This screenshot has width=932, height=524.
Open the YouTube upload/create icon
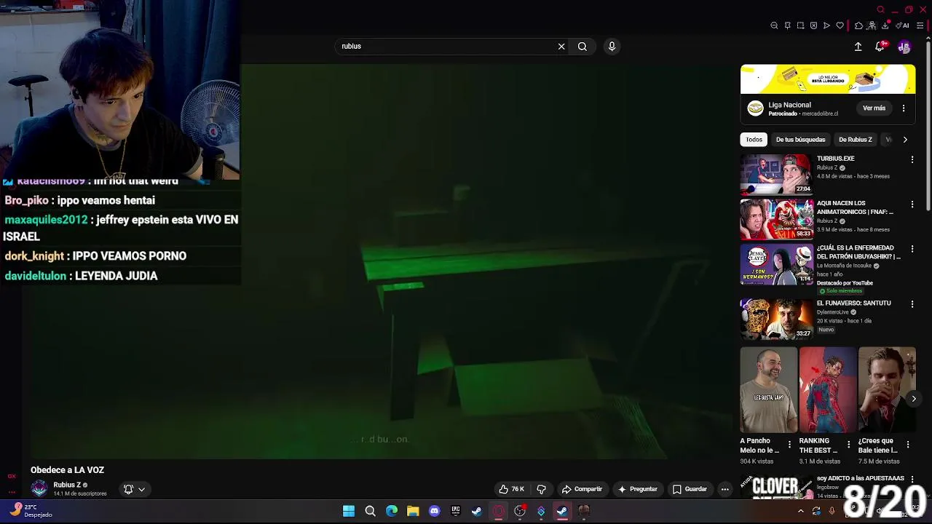pos(858,47)
